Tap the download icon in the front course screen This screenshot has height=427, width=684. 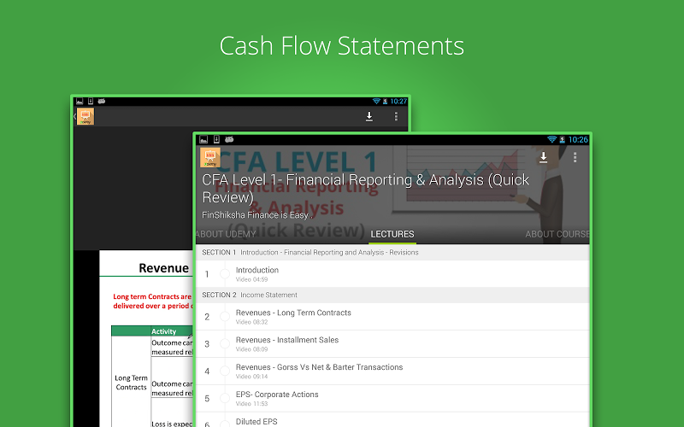click(543, 157)
